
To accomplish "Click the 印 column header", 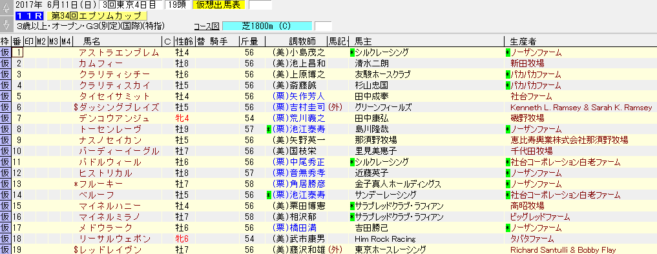I will [x=29, y=41].
